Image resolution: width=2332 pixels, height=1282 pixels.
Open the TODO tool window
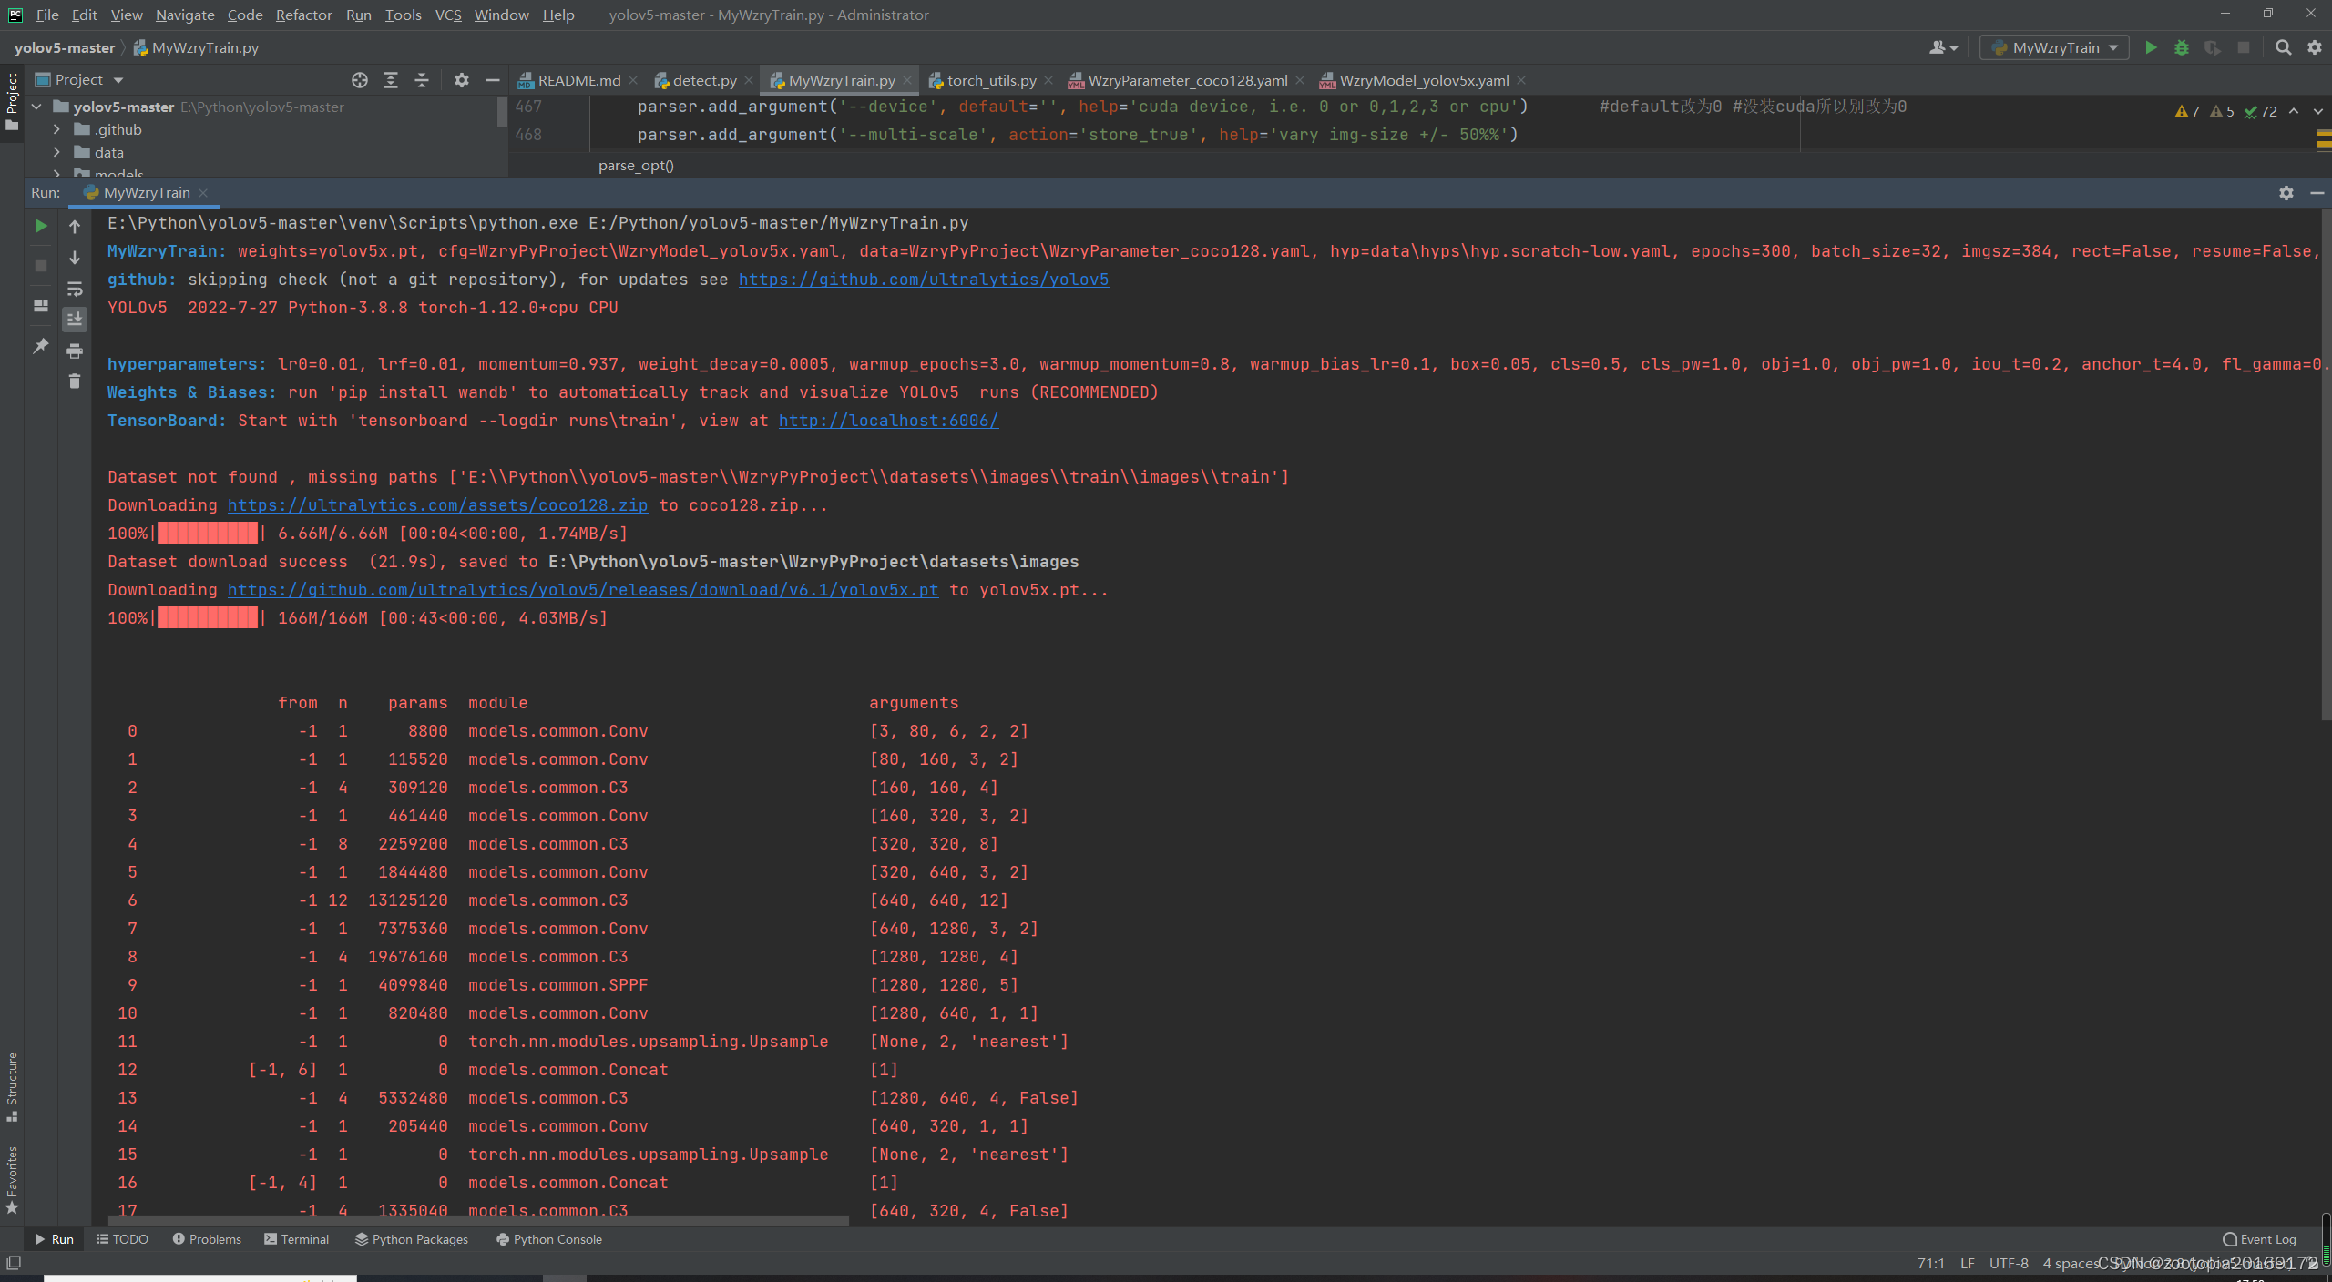pos(122,1239)
